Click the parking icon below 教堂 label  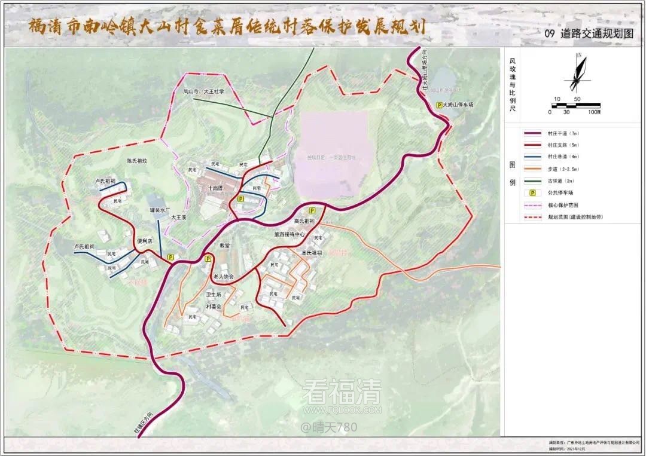[208, 259]
